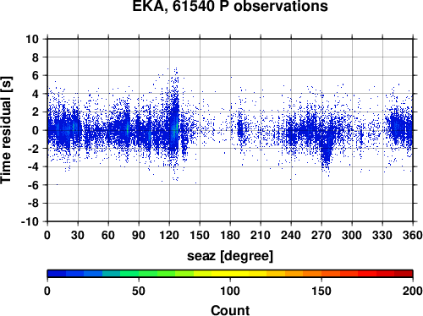This screenshot has height=316, width=423.
Task: Click the data cluster near seaz 275, residual -3
Action: coord(327,156)
